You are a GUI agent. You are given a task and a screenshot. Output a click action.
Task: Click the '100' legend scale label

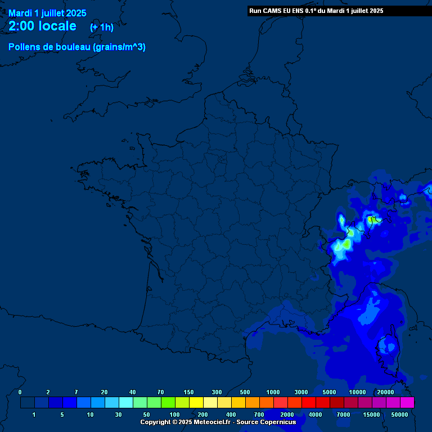point(174,415)
